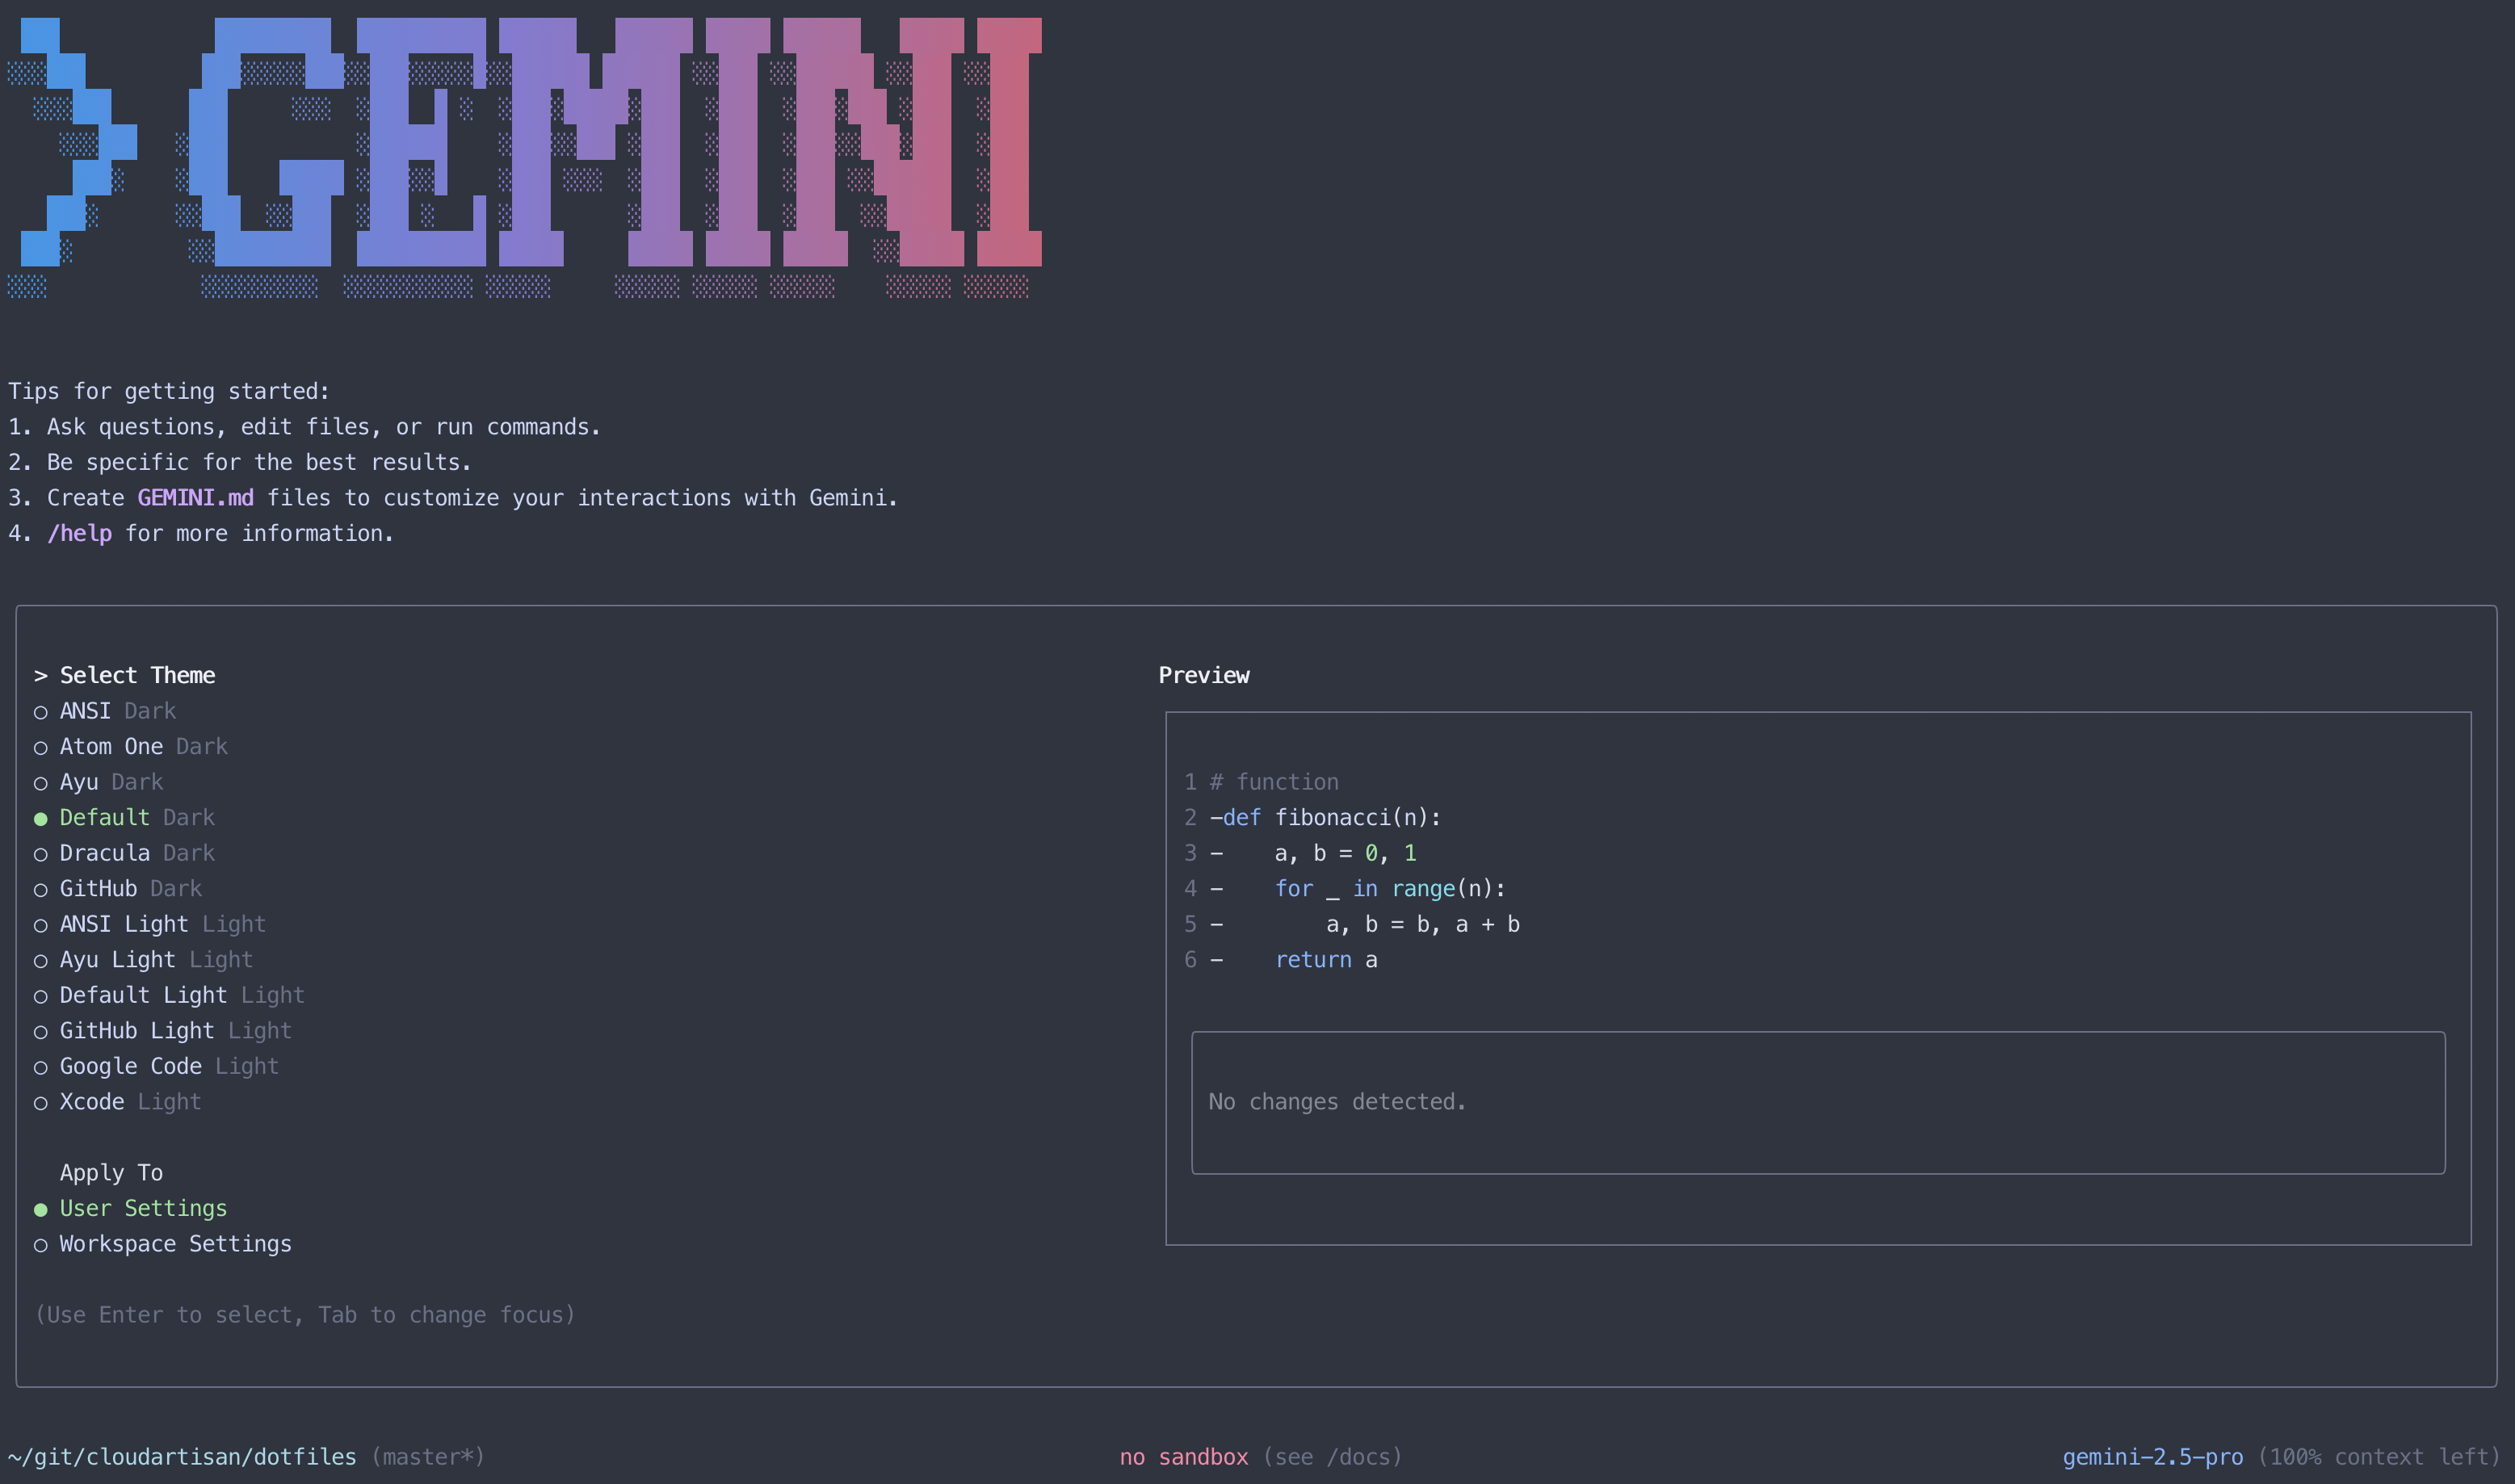Image resolution: width=2515 pixels, height=1484 pixels.
Task: Click the 'Use Enter to select' hint
Action: (x=305, y=1315)
